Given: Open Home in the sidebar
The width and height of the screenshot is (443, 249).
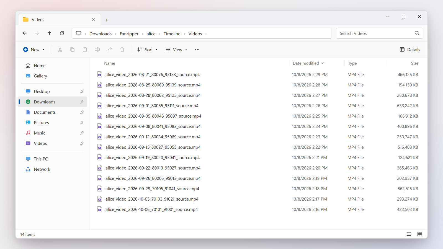Looking at the screenshot, I should click(x=53, y=66).
